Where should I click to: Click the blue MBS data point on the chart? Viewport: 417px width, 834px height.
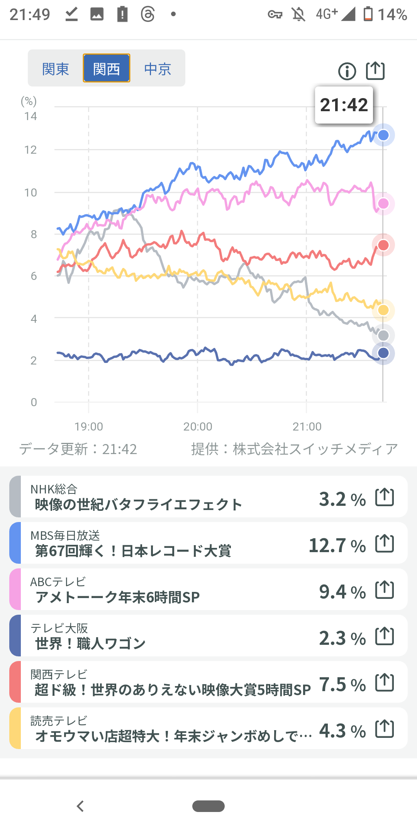(383, 135)
